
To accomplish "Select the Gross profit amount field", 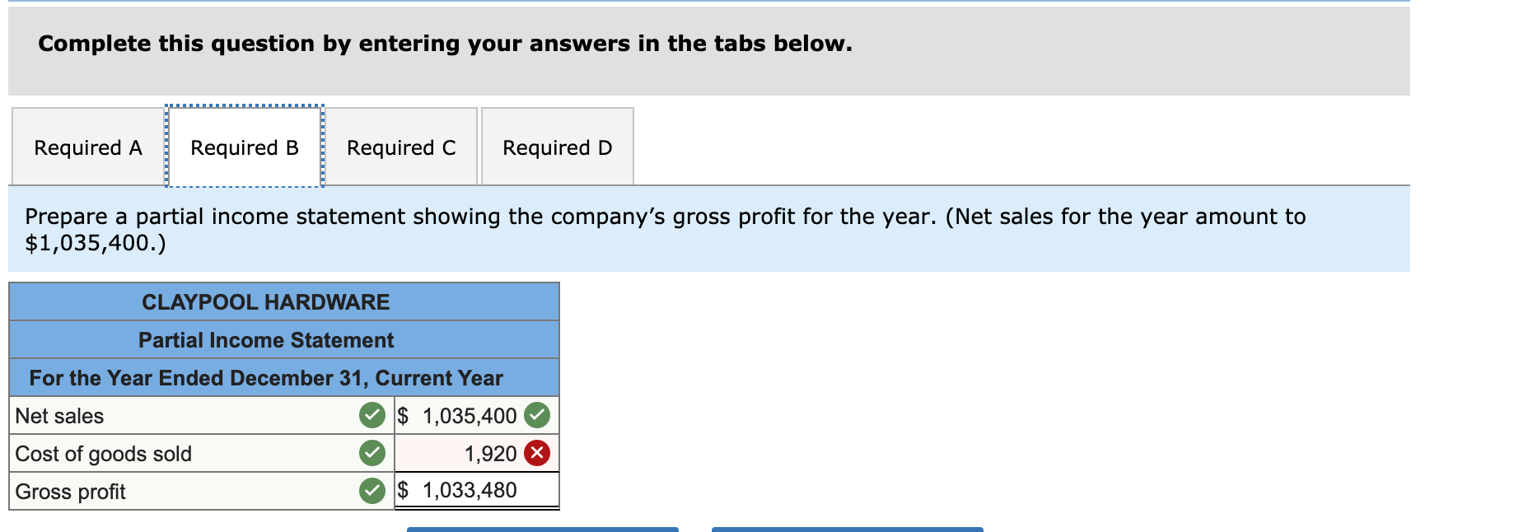I will coord(470,489).
